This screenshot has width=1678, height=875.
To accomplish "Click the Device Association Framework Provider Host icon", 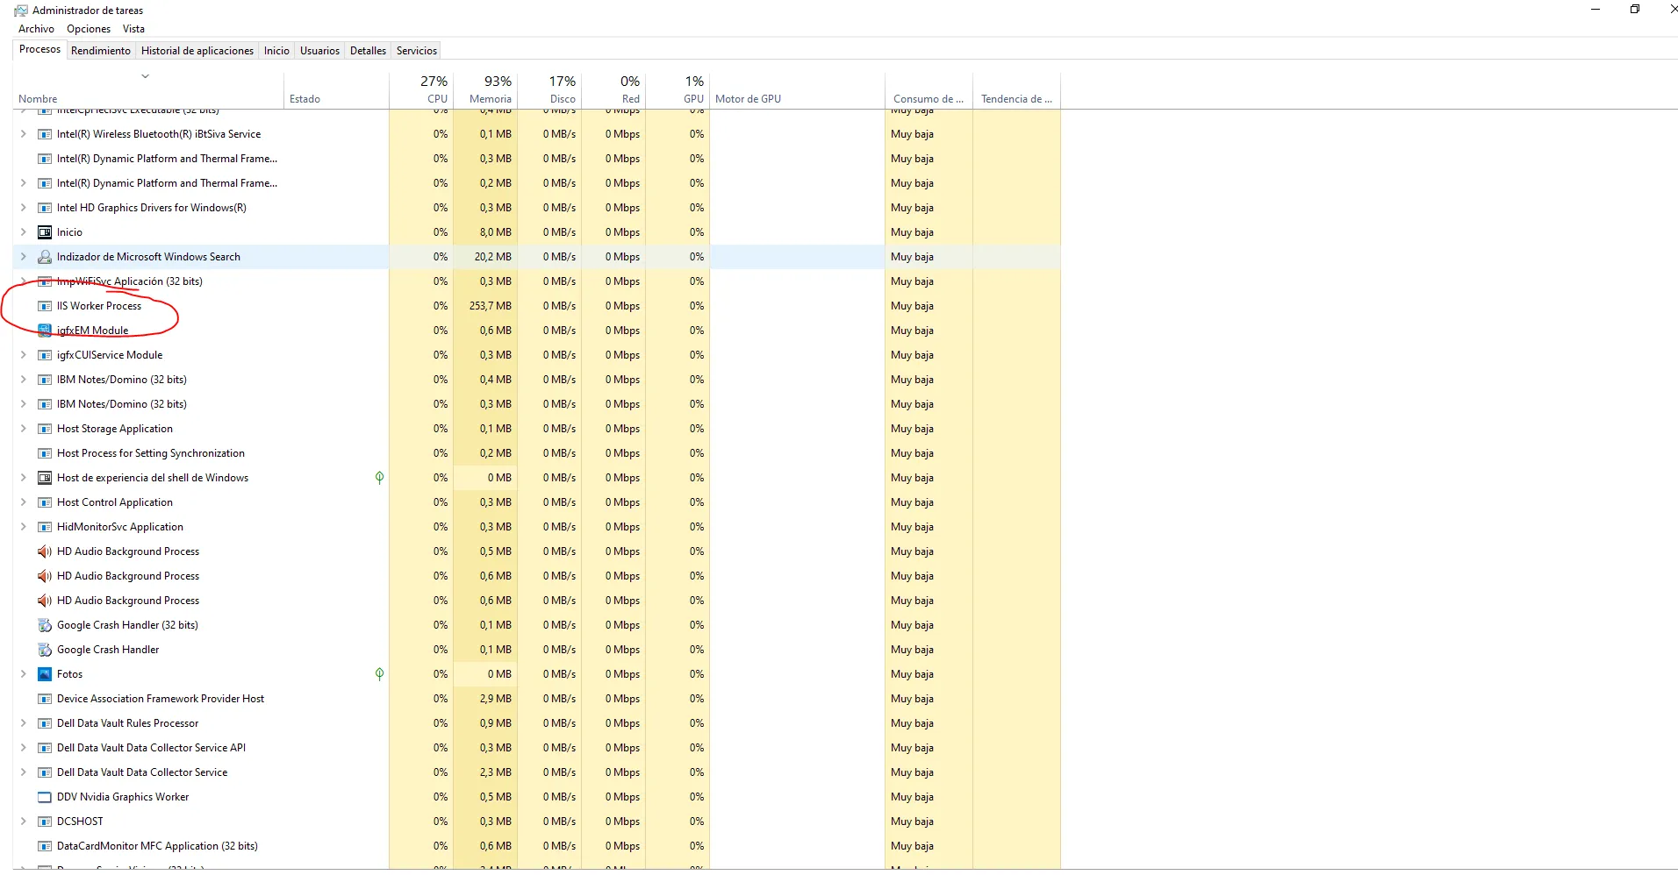I will coord(45,699).
